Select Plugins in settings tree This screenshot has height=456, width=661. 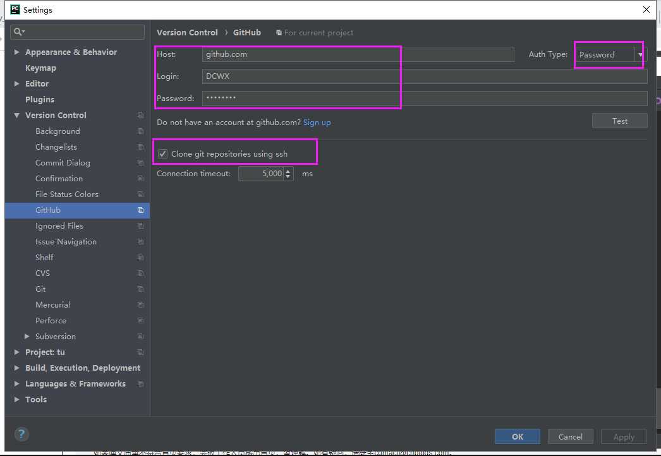tap(40, 99)
